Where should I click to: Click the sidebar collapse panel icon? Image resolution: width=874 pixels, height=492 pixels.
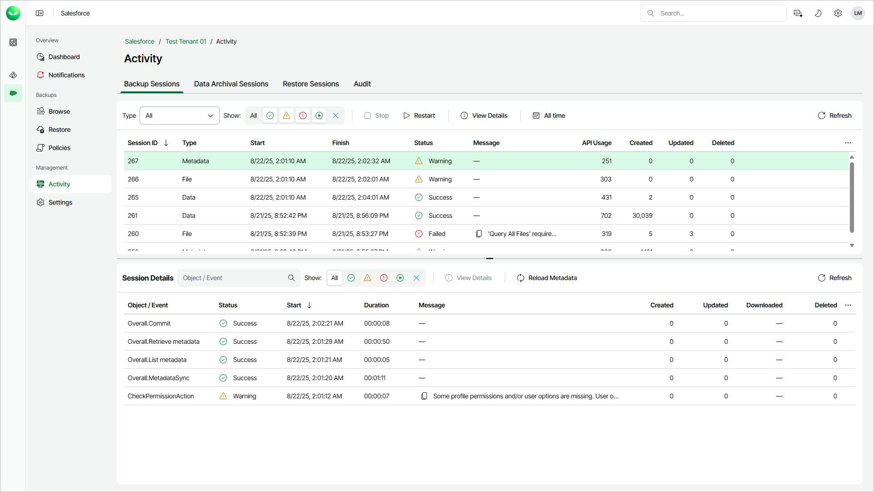[40, 13]
